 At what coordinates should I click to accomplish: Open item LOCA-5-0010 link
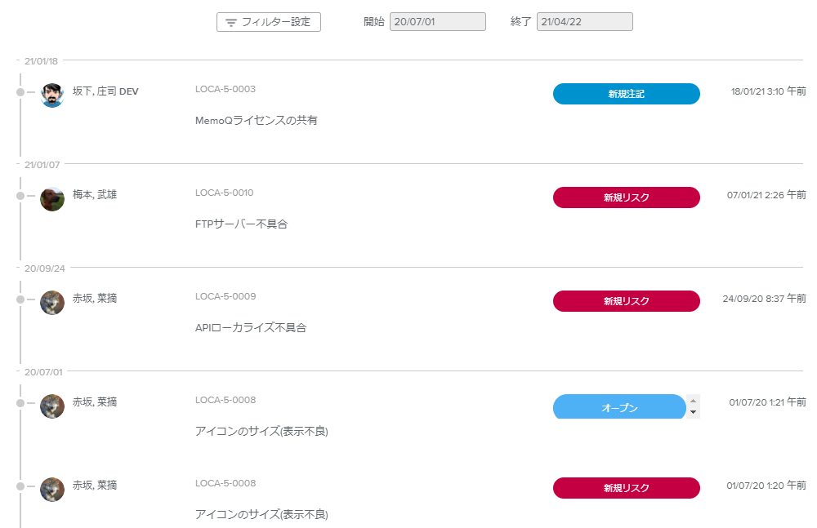pos(225,193)
